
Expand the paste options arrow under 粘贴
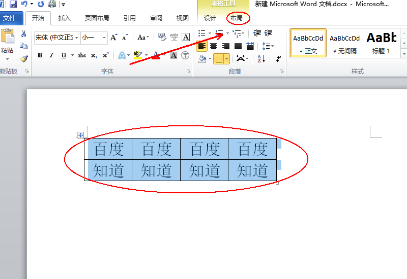point(7,59)
